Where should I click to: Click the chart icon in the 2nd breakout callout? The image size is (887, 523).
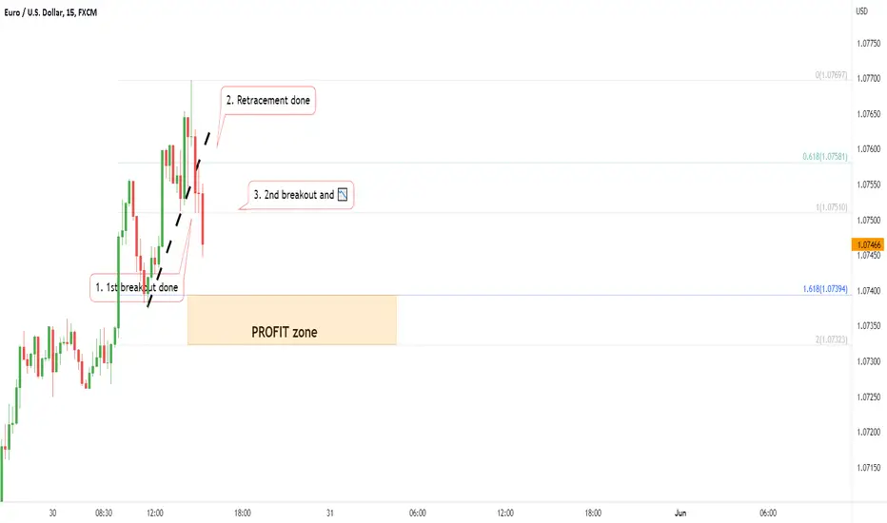pos(343,195)
